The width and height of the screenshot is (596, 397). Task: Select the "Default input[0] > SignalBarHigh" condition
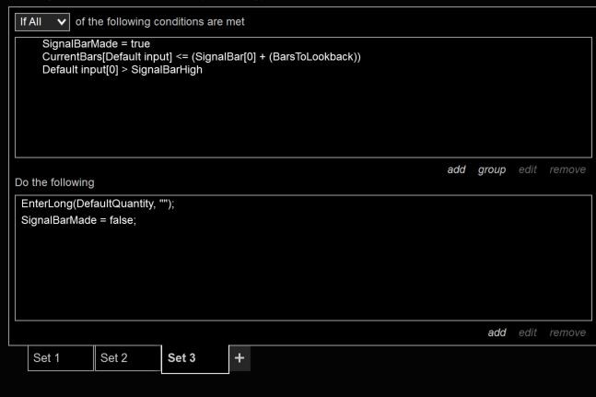(x=122, y=69)
